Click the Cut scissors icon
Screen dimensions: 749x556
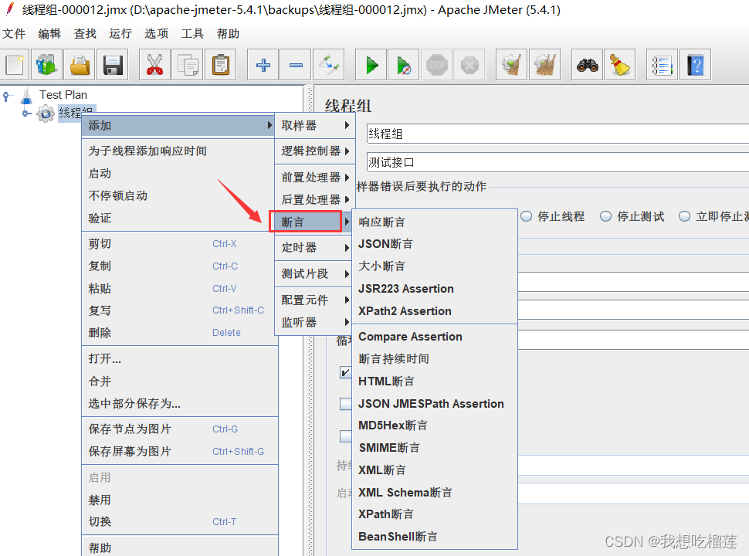pyautogui.click(x=154, y=65)
